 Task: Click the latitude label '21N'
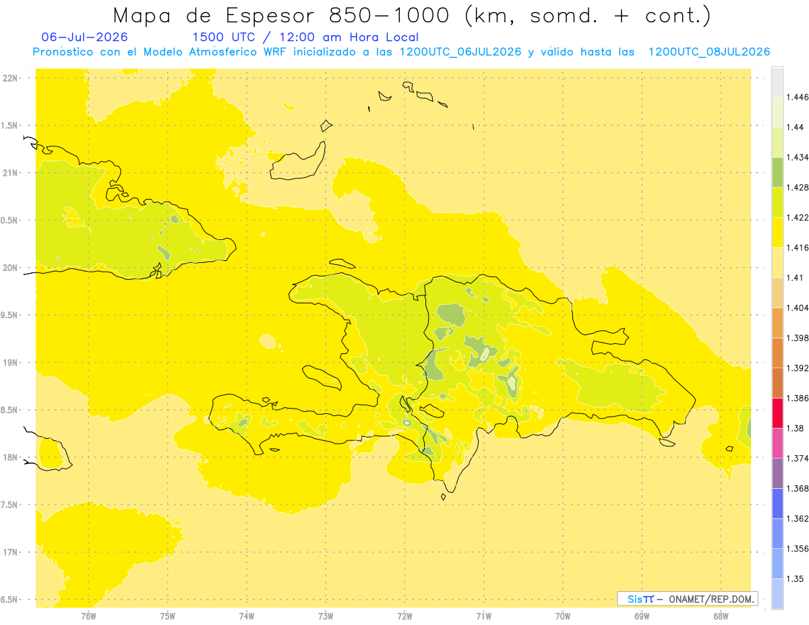tap(10, 173)
